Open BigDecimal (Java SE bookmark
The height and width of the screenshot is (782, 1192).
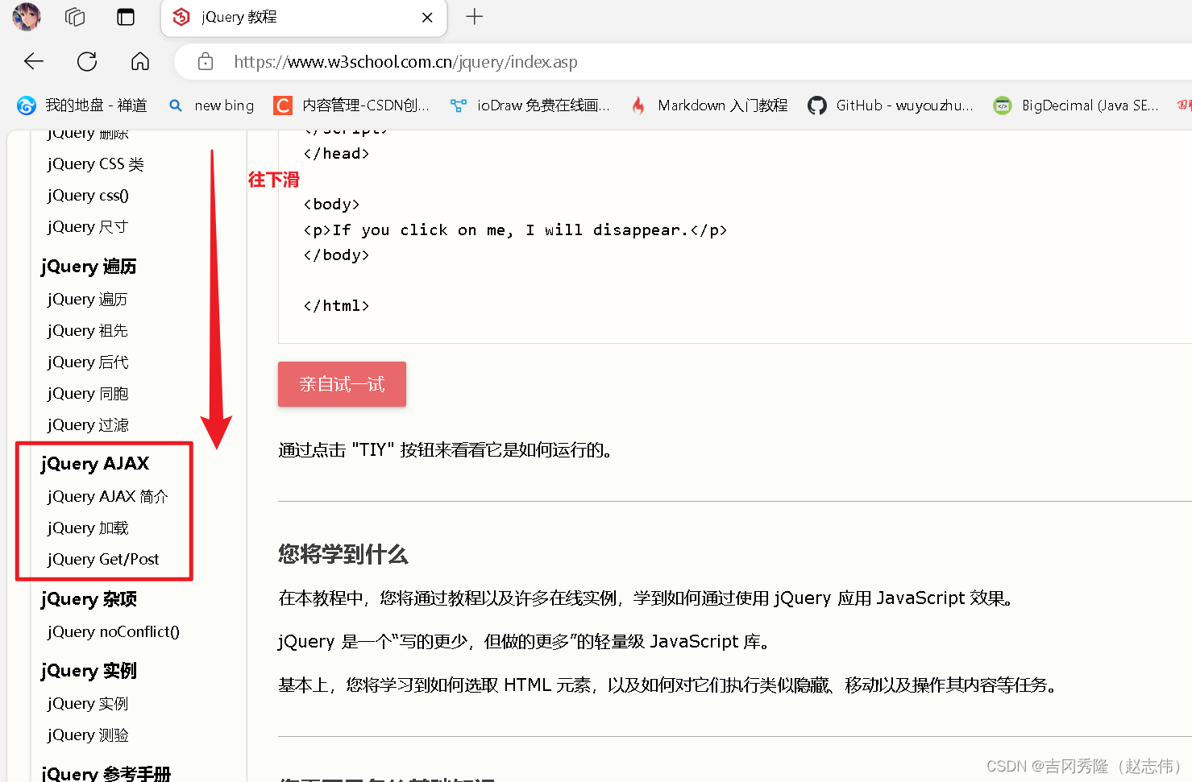1076,106
